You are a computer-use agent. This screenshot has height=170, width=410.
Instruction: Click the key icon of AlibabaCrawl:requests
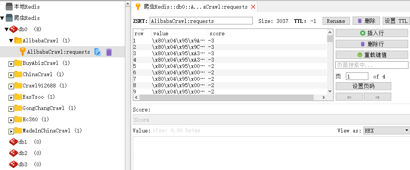click(23, 51)
